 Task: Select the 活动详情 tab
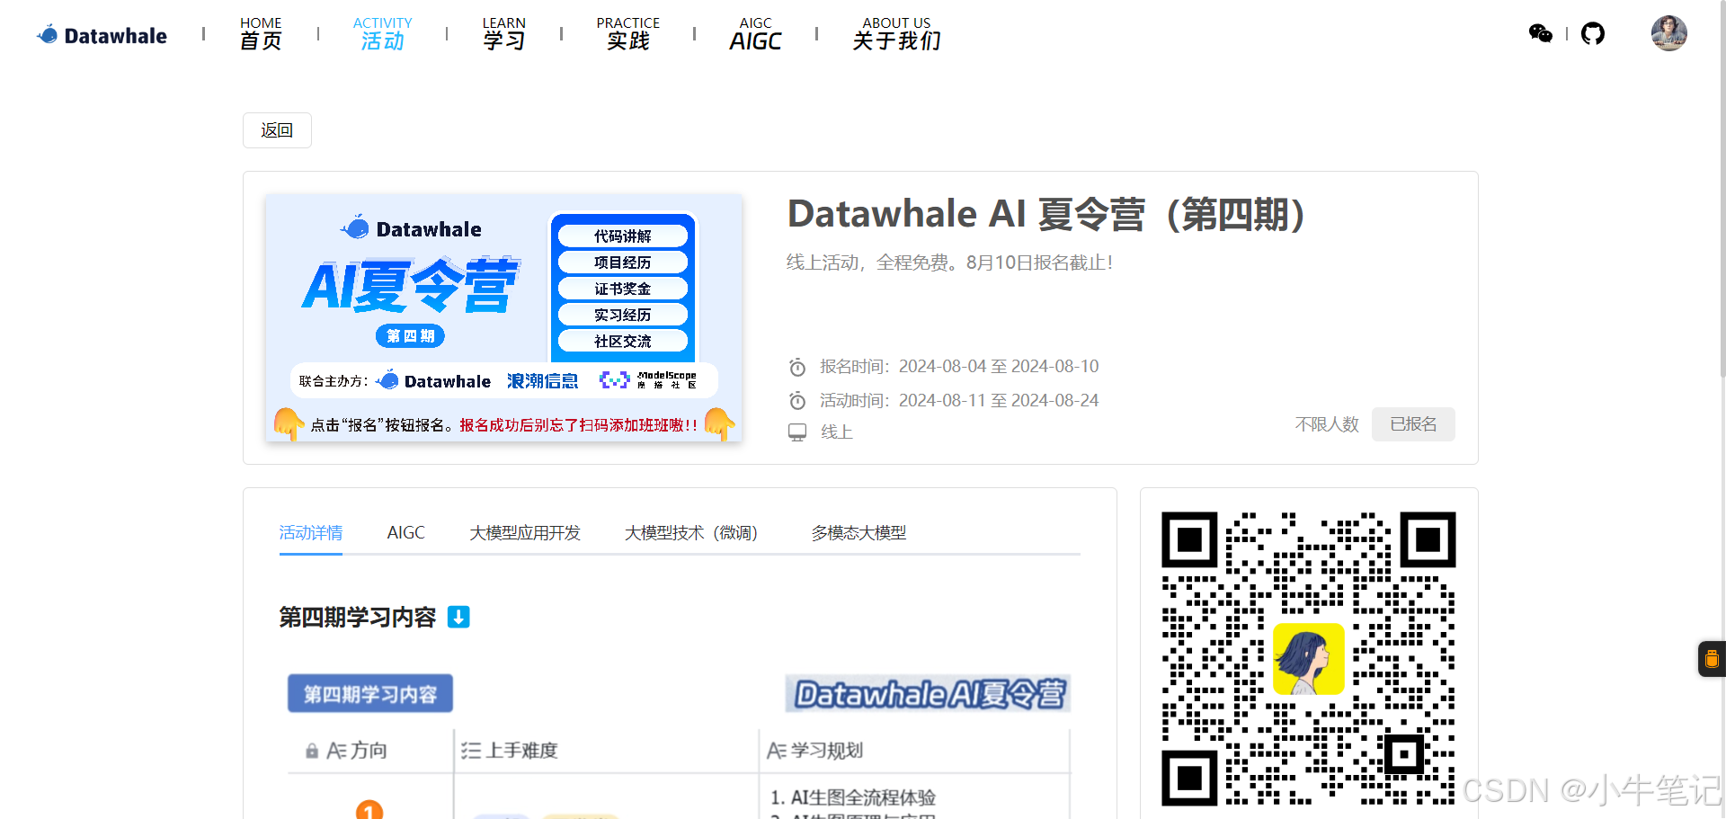[311, 533]
